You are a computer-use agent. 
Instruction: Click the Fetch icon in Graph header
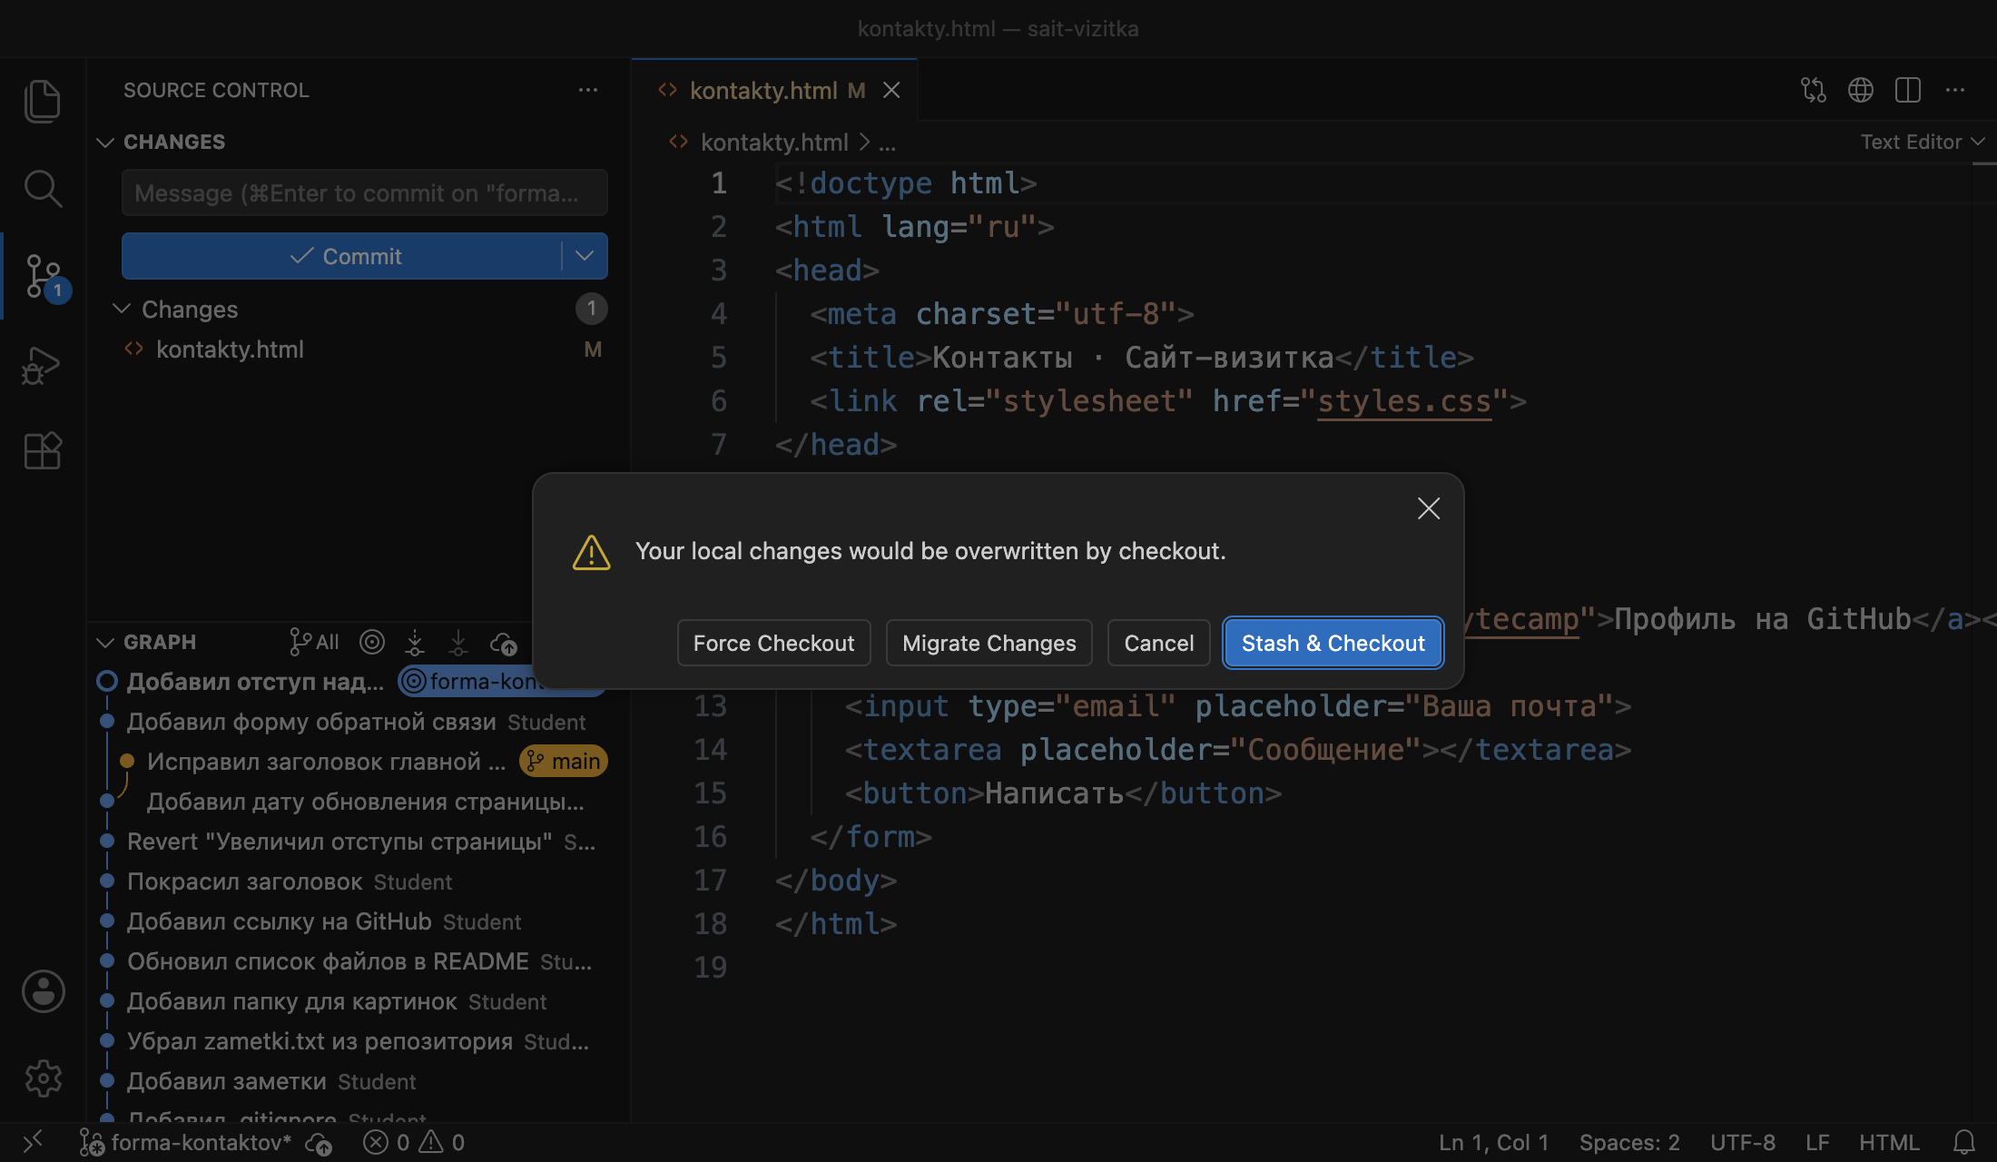(415, 643)
